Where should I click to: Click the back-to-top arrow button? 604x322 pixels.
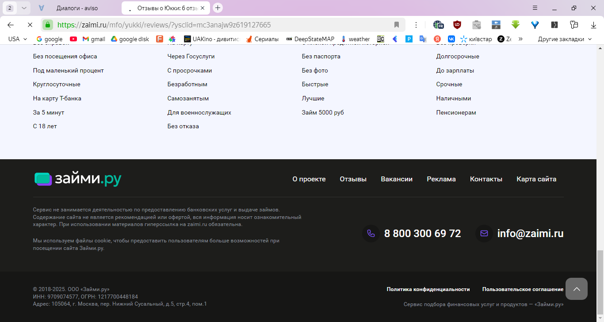coord(577,289)
